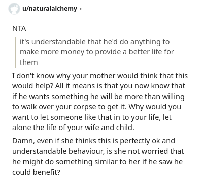The width and height of the screenshot is (203, 190).
Task: Click the quoted line "make more money to provide"
Action: coord(97,52)
